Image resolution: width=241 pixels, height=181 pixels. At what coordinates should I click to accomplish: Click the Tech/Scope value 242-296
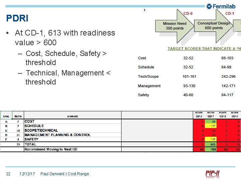click(x=228, y=76)
